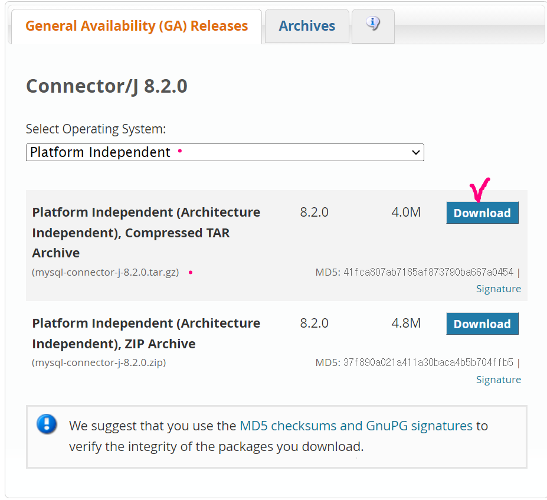Click filename mysql-connector-j-8.2.0.zip
Viewport: 547px width, 500px height.
[x=99, y=363]
